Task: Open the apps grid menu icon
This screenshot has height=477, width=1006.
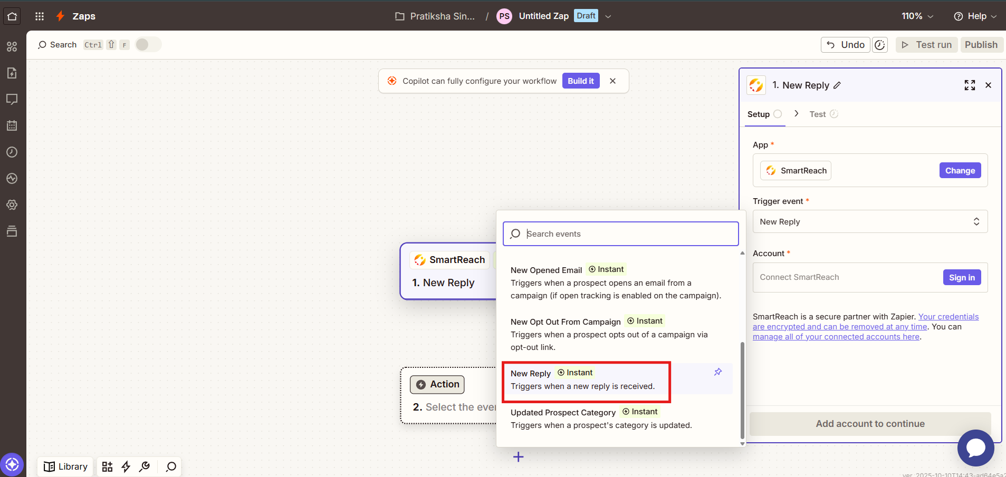Action: 40,16
